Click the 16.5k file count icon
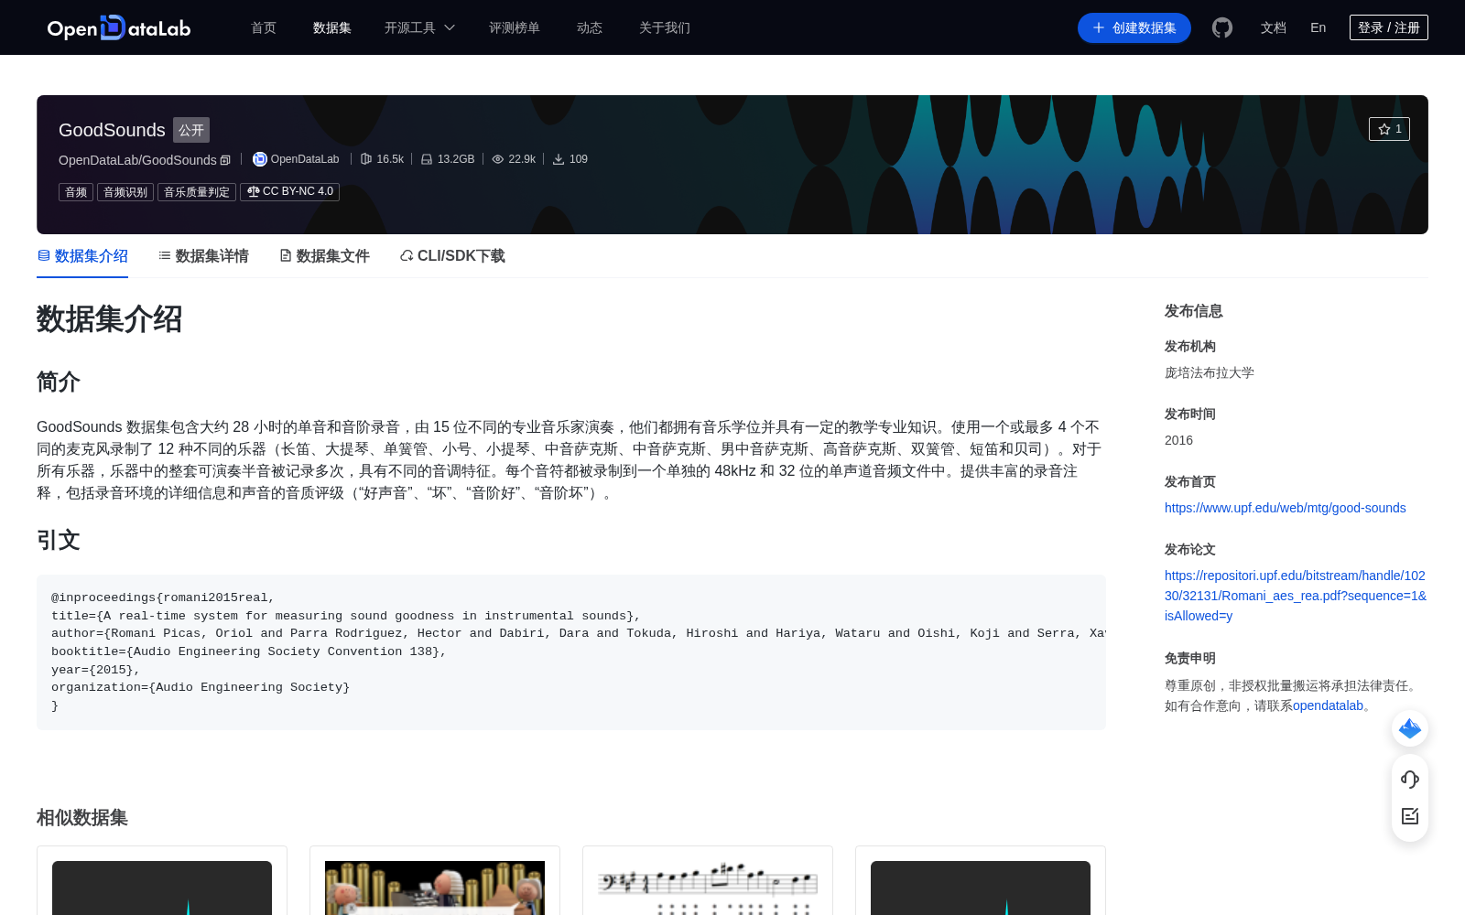The image size is (1465, 915). coord(366,159)
